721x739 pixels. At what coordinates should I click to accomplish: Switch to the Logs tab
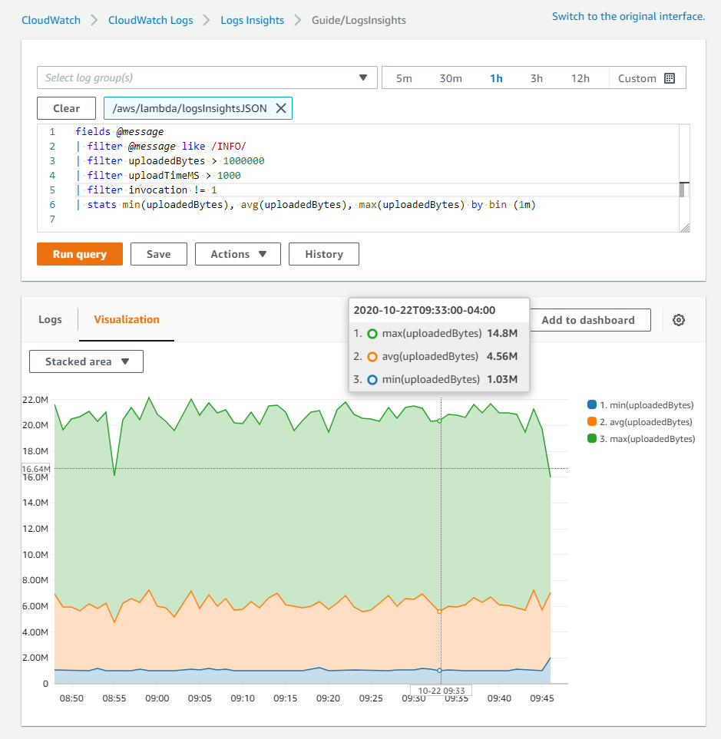click(50, 320)
